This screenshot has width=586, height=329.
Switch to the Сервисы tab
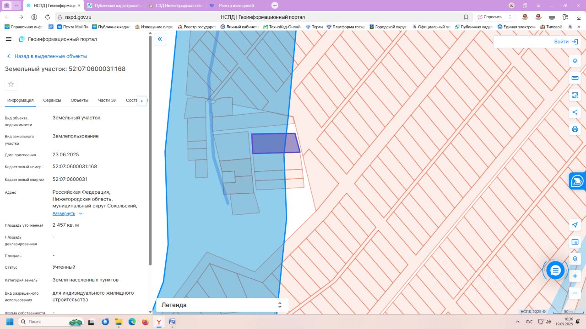pos(52,101)
